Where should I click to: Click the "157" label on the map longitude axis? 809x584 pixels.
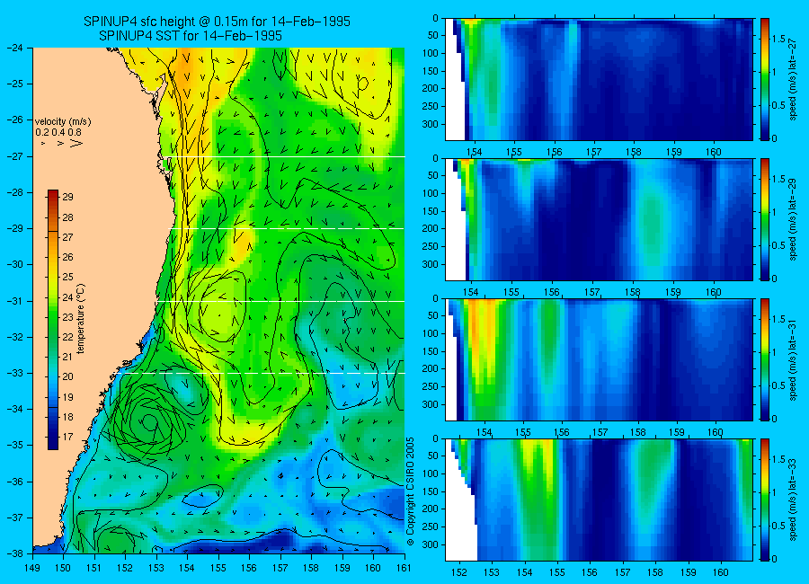tap(280, 568)
